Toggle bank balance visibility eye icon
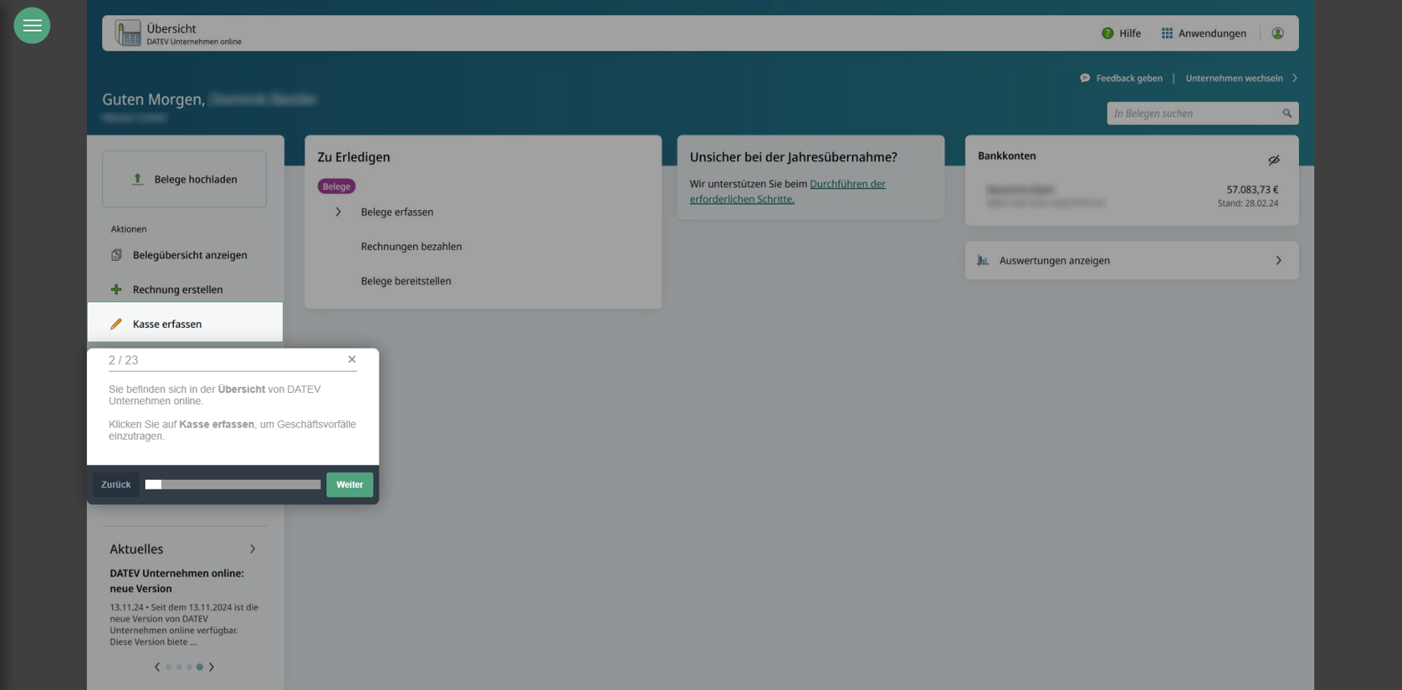This screenshot has width=1402, height=690. click(x=1274, y=160)
